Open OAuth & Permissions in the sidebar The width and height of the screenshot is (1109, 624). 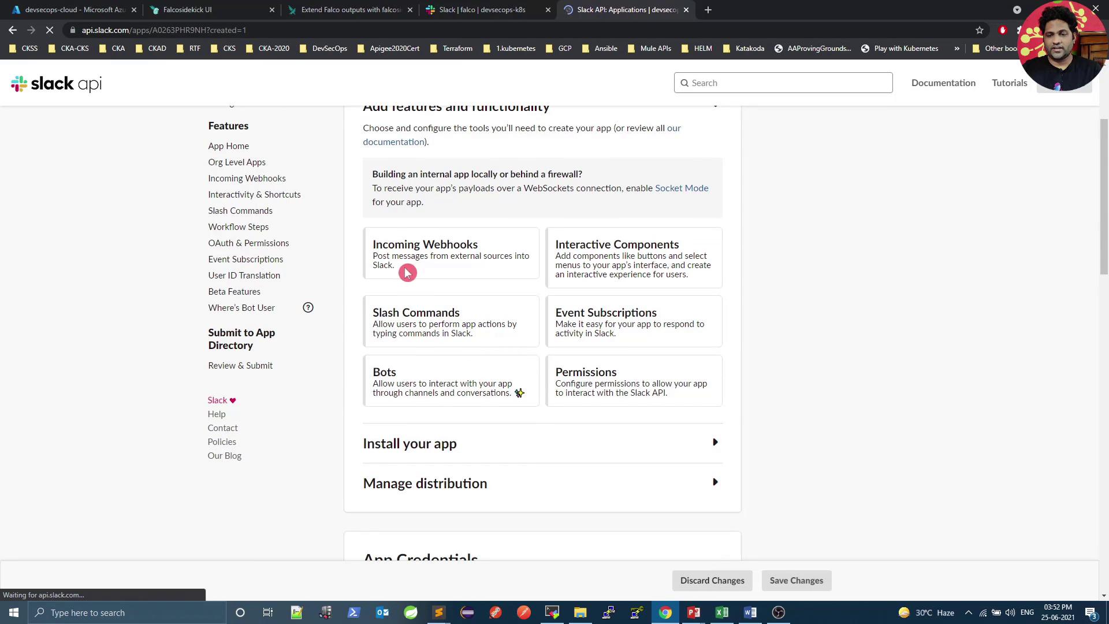click(x=248, y=243)
